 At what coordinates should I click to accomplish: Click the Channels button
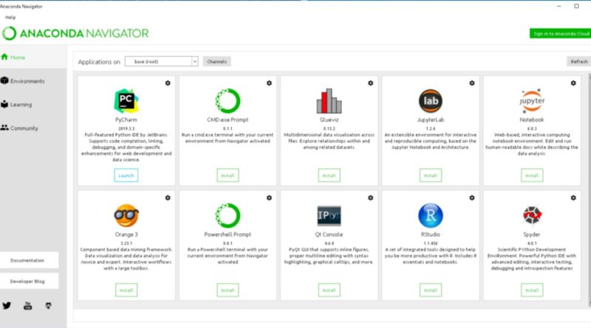216,61
